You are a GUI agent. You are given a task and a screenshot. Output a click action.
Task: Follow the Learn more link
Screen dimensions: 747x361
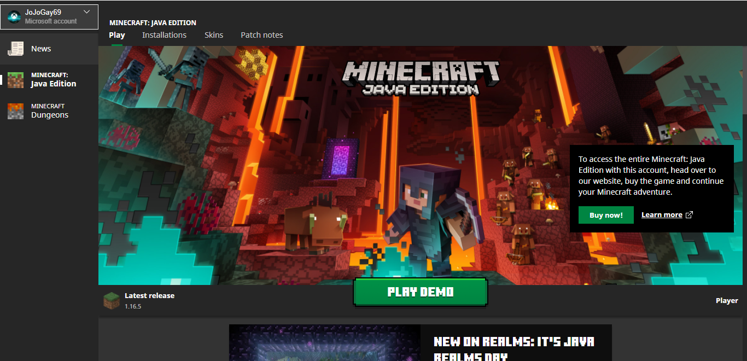(662, 215)
